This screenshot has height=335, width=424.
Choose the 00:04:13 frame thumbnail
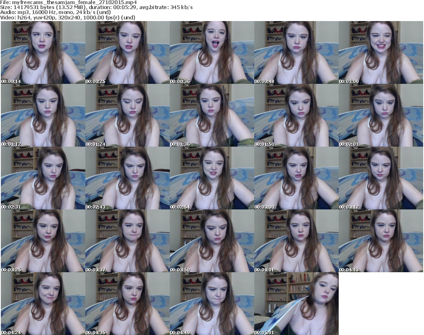[x=381, y=241]
